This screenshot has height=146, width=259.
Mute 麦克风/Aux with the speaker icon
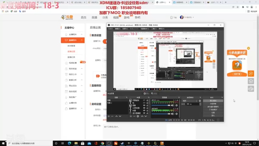tap(173, 105)
